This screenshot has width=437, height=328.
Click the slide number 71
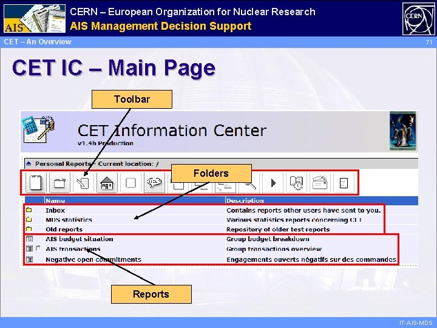tap(429, 43)
